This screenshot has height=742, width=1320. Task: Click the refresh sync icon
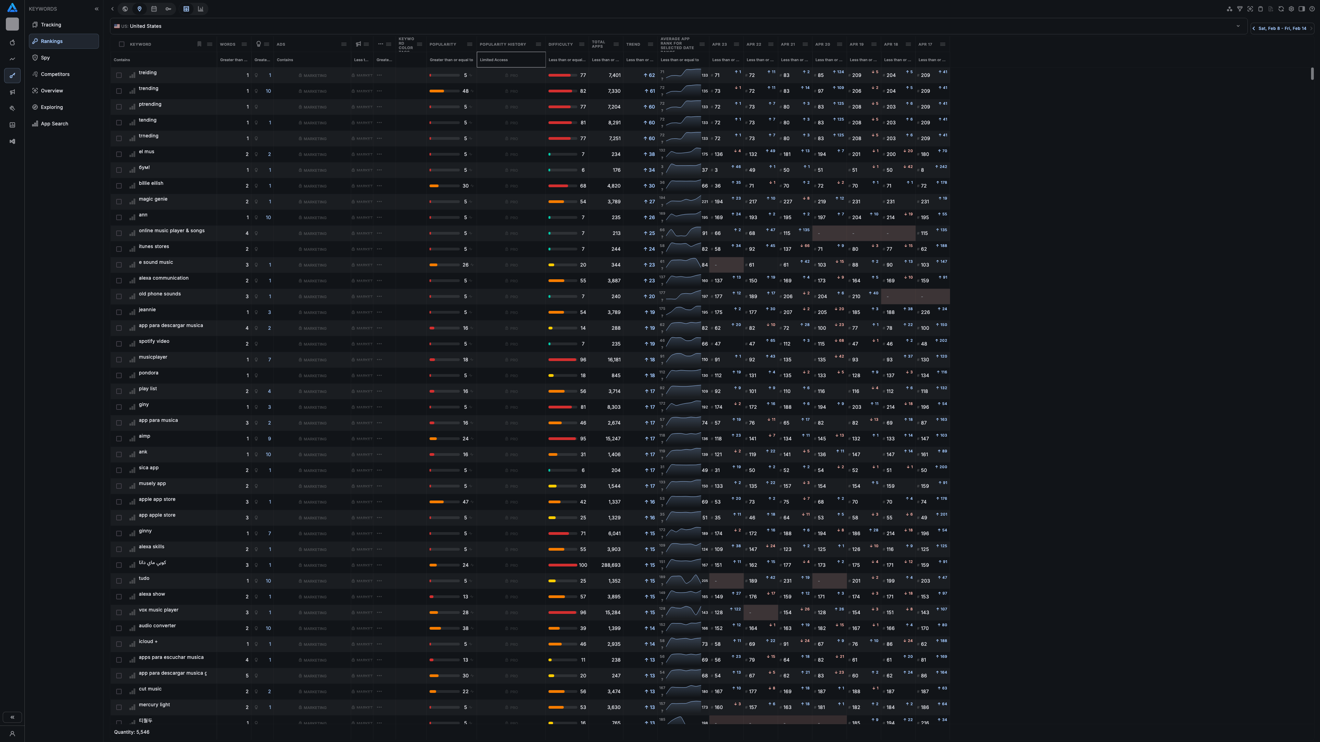pos(1281,9)
